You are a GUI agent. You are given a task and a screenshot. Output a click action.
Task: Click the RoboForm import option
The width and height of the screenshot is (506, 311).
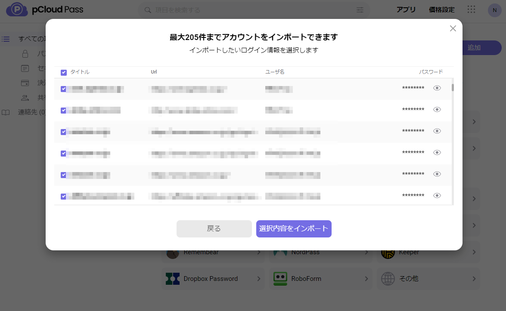pyautogui.click(x=321, y=278)
